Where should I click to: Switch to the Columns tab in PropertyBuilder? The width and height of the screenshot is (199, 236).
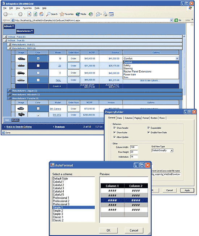coord(129,118)
